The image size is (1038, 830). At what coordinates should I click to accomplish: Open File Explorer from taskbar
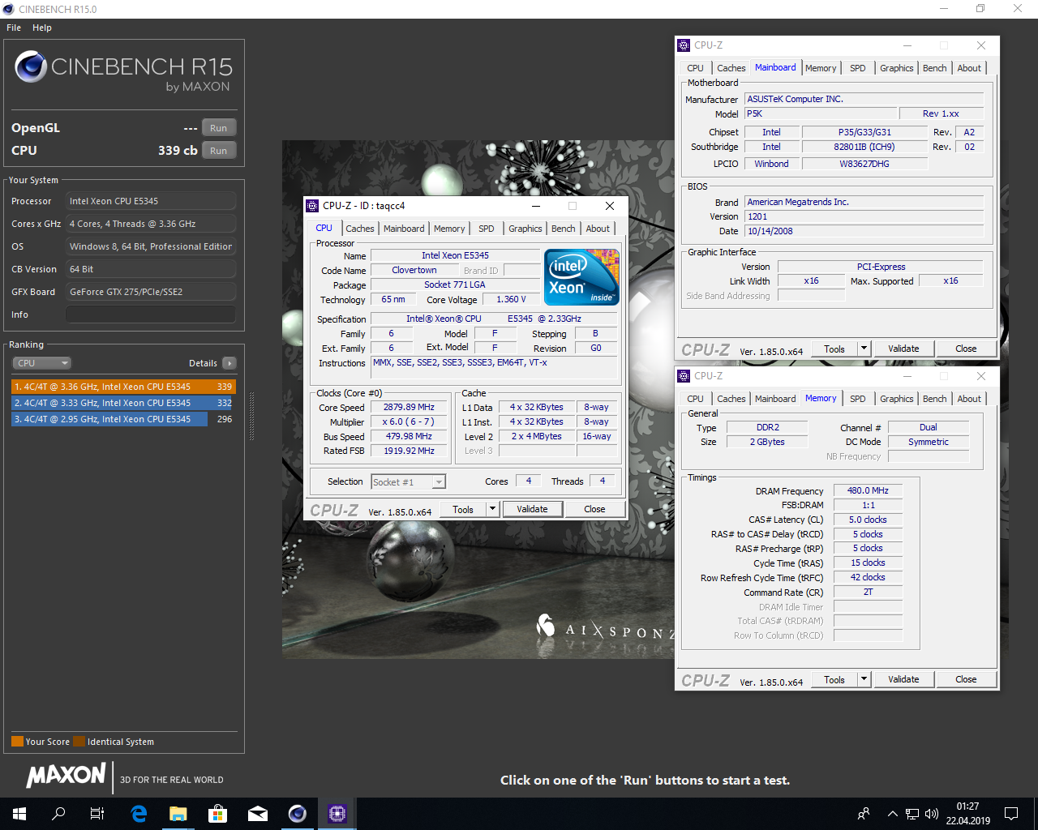178,814
